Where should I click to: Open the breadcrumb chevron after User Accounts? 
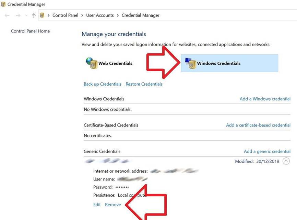pos(118,15)
